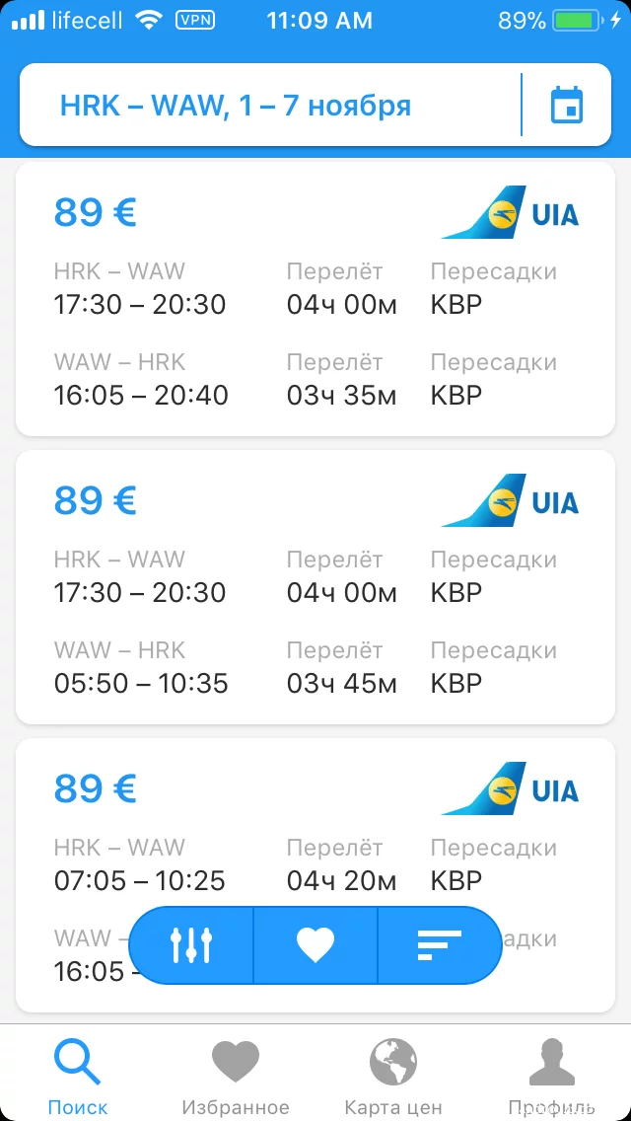The image size is (631, 1121).
Task: Tap the UIA logo on first flight card
Action: point(510,212)
